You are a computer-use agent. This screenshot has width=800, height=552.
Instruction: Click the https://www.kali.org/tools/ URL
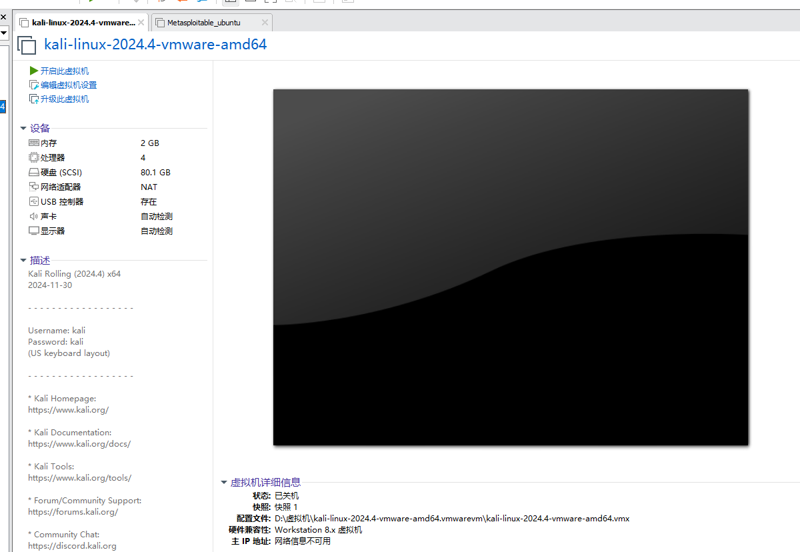tap(79, 477)
